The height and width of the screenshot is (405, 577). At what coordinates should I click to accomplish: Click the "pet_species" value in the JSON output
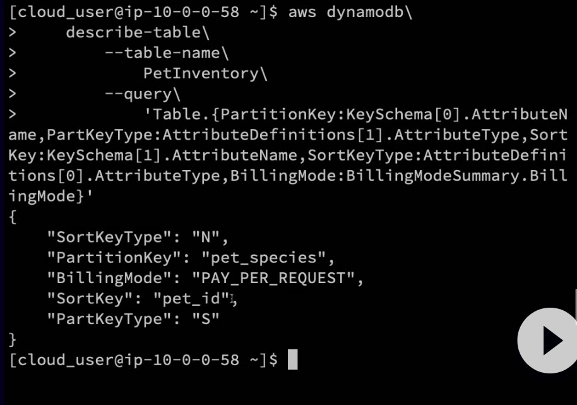(x=267, y=258)
